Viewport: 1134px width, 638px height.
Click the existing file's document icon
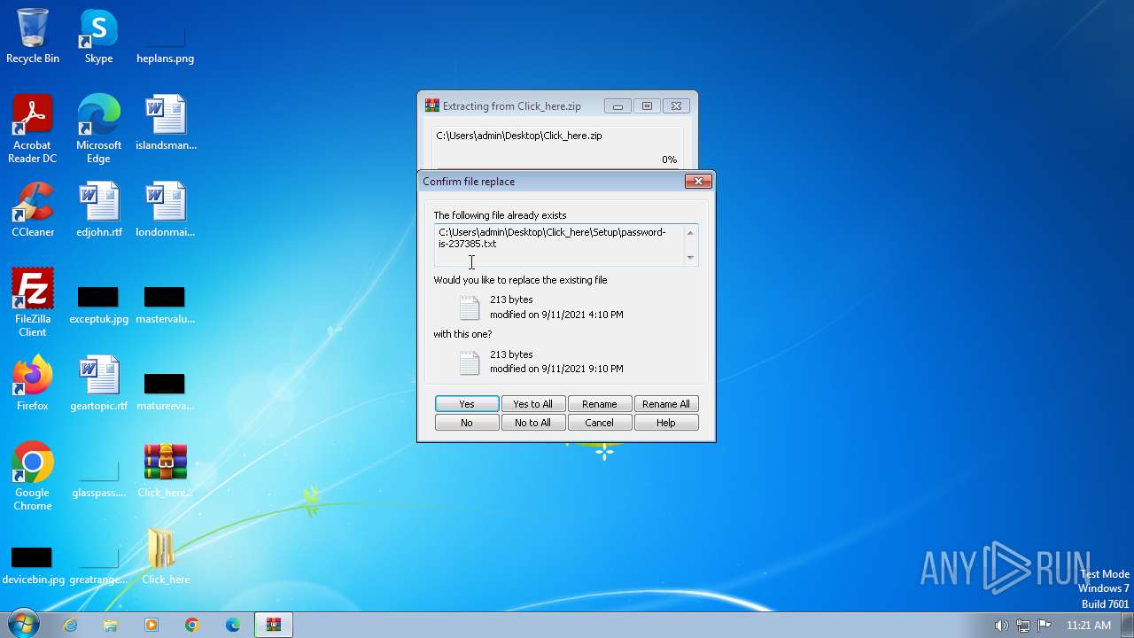click(470, 307)
